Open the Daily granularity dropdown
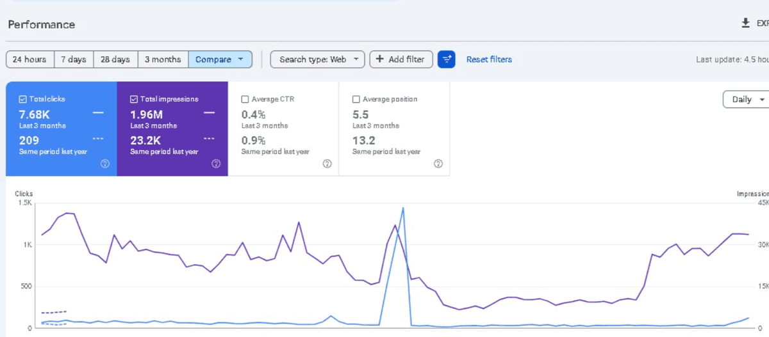The image size is (769, 337). point(746,100)
